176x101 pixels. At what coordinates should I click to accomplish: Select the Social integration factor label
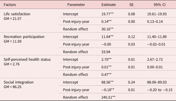19,82
